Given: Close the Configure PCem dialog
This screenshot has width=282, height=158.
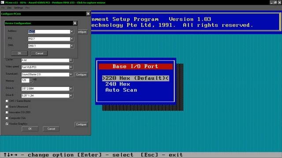Looking at the screenshot, I should tap(88, 14).
